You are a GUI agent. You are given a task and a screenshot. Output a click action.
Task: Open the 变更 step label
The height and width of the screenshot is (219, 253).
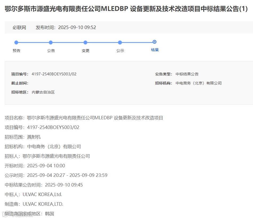click(85, 51)
